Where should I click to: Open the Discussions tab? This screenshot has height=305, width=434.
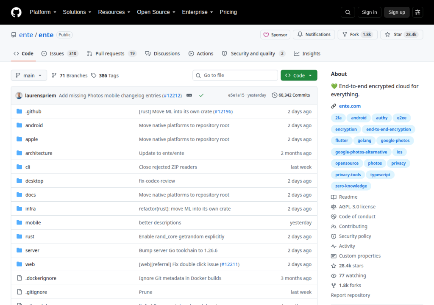pyautogui.click(x=162, y=53)
